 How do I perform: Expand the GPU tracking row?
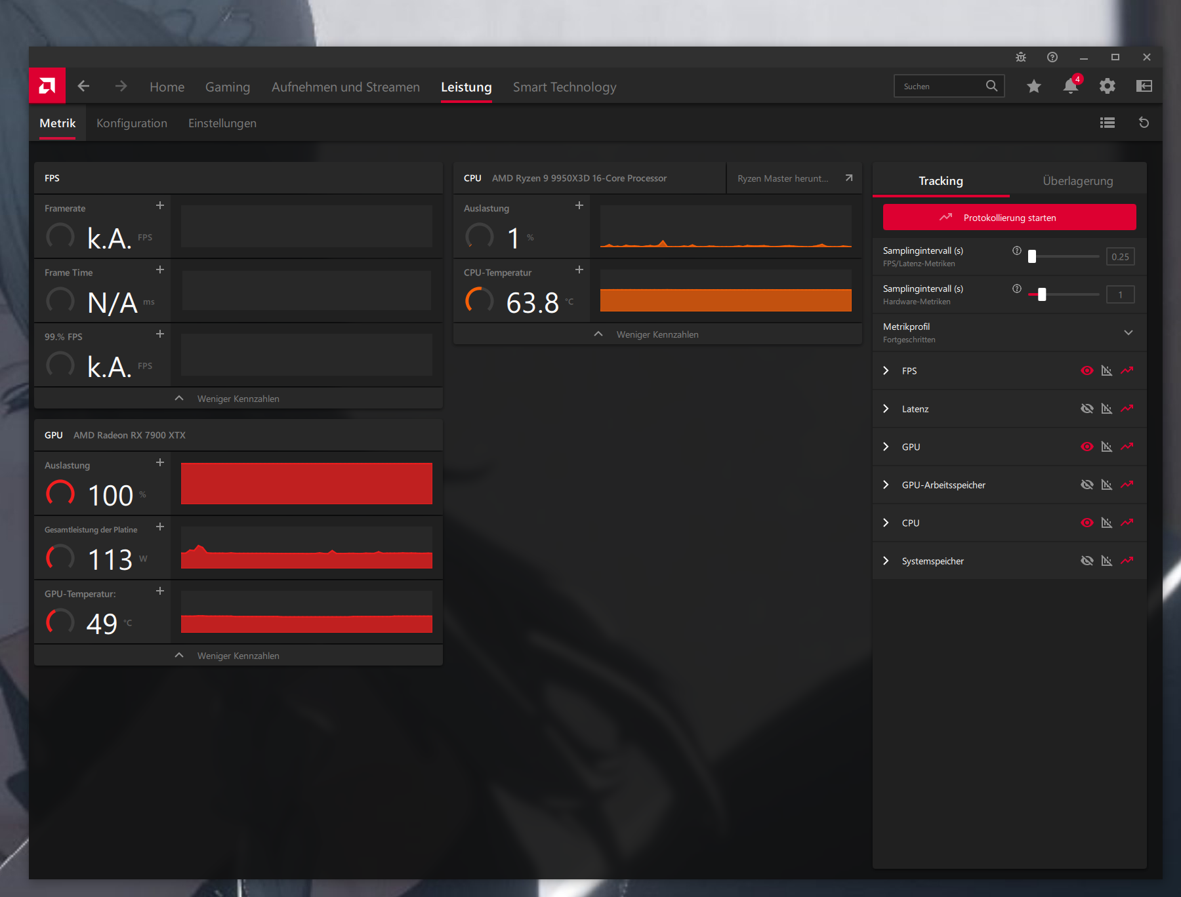(886, 447)
